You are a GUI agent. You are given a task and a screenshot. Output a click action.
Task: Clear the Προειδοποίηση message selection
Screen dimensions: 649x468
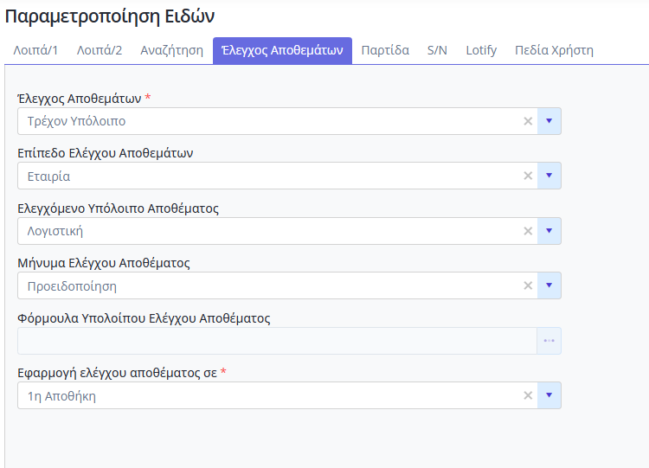528,285
